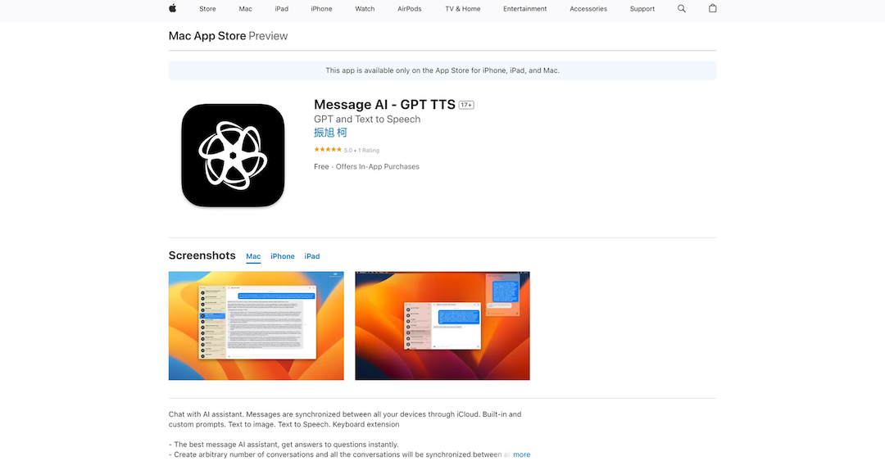885x461 pixels.
Task: Click the availability notice banner
Action: 442,70
